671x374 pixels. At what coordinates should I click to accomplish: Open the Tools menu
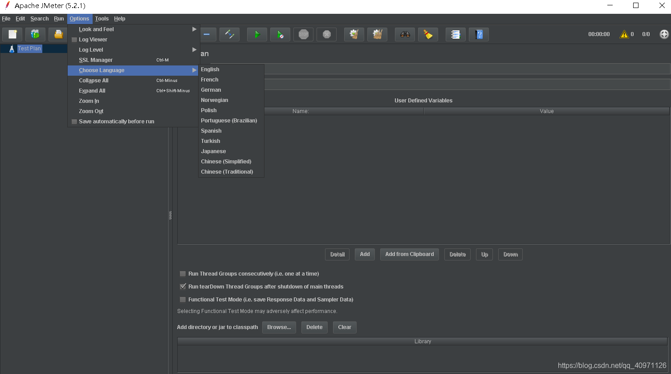point(102,19)
